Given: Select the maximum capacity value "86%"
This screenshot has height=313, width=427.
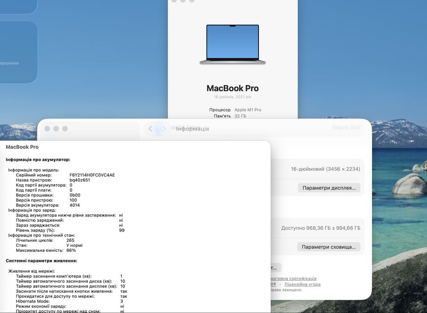Looking at the screenshot, I should (x=71, y=250).
